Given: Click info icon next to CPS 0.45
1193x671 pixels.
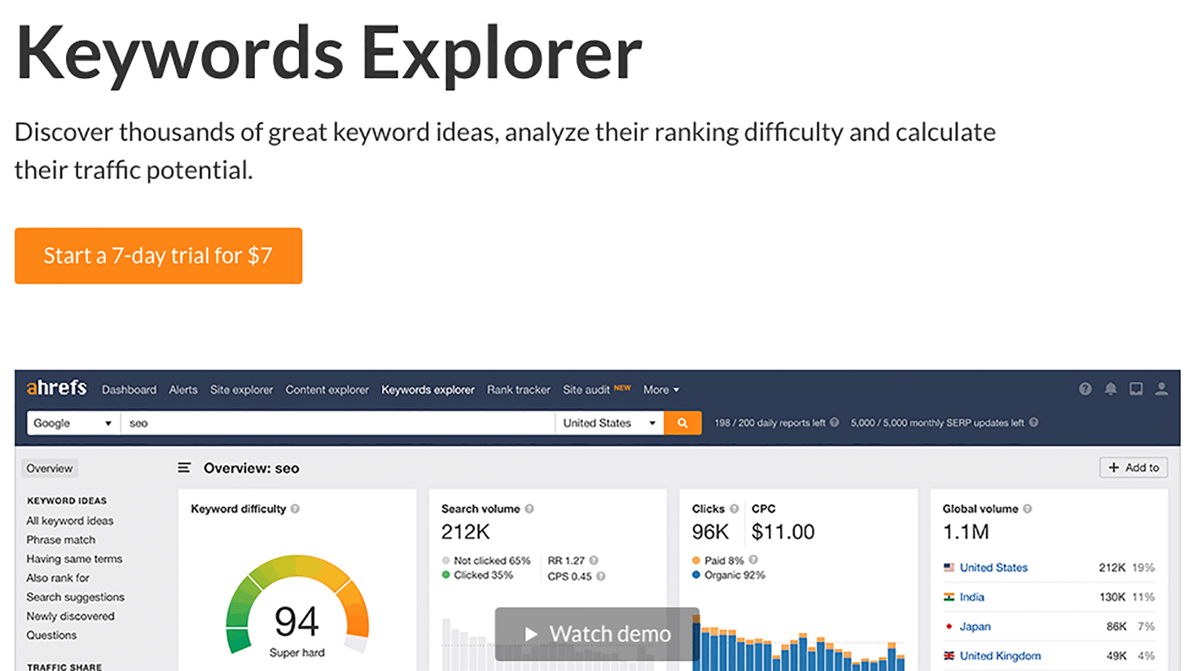Looking at the screenshot, I should click(601, 577).
